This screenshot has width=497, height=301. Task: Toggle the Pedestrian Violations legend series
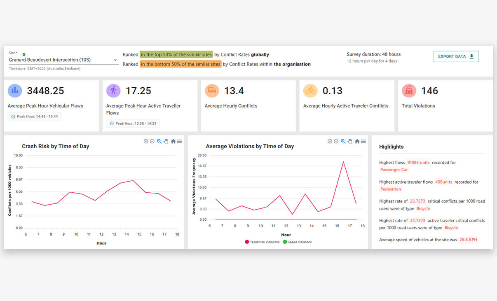(x=264, y=242)
